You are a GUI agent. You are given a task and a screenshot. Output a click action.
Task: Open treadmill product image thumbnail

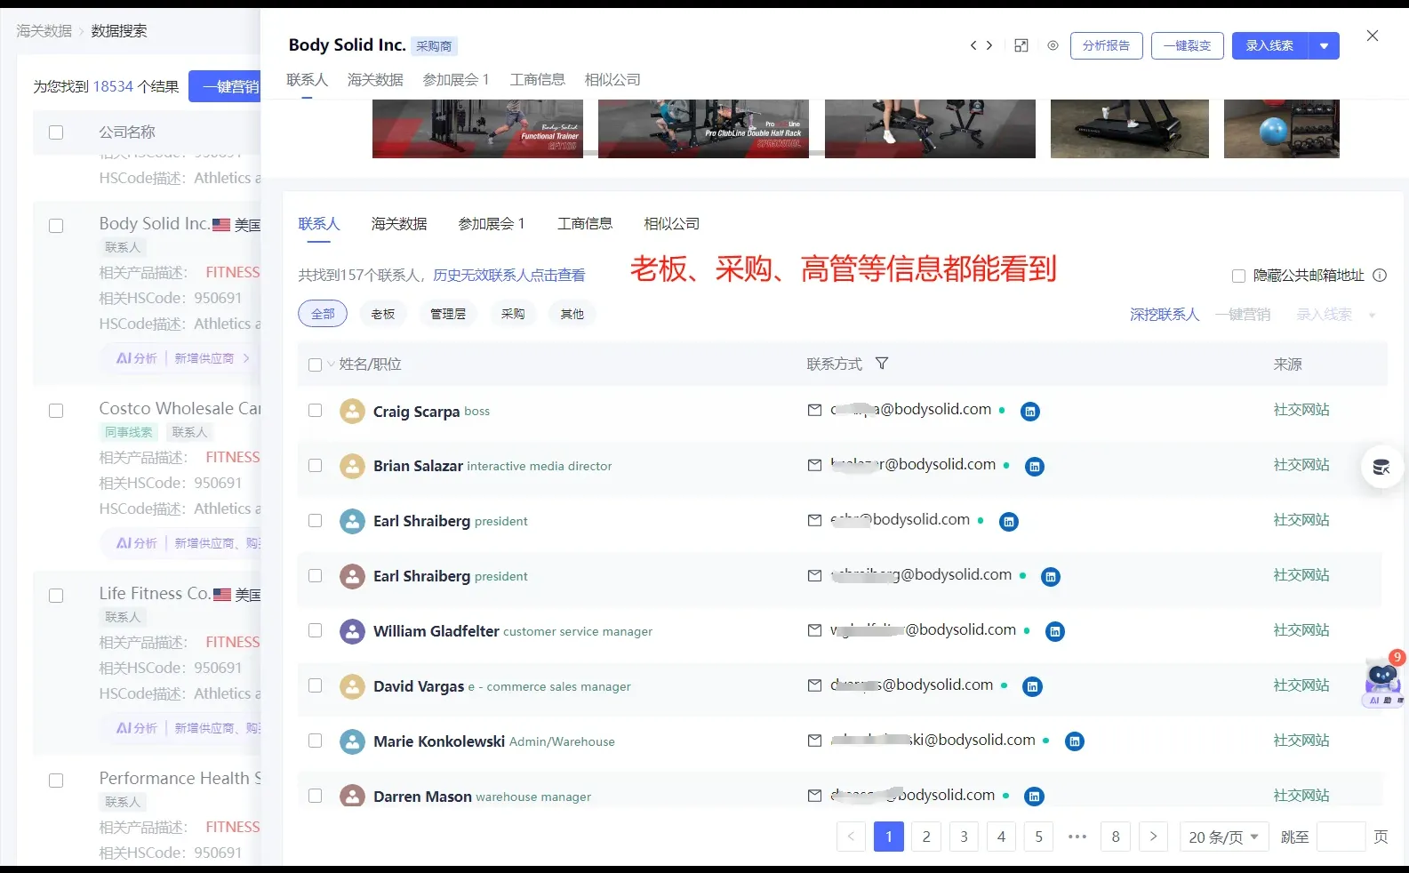[1130, 129]
